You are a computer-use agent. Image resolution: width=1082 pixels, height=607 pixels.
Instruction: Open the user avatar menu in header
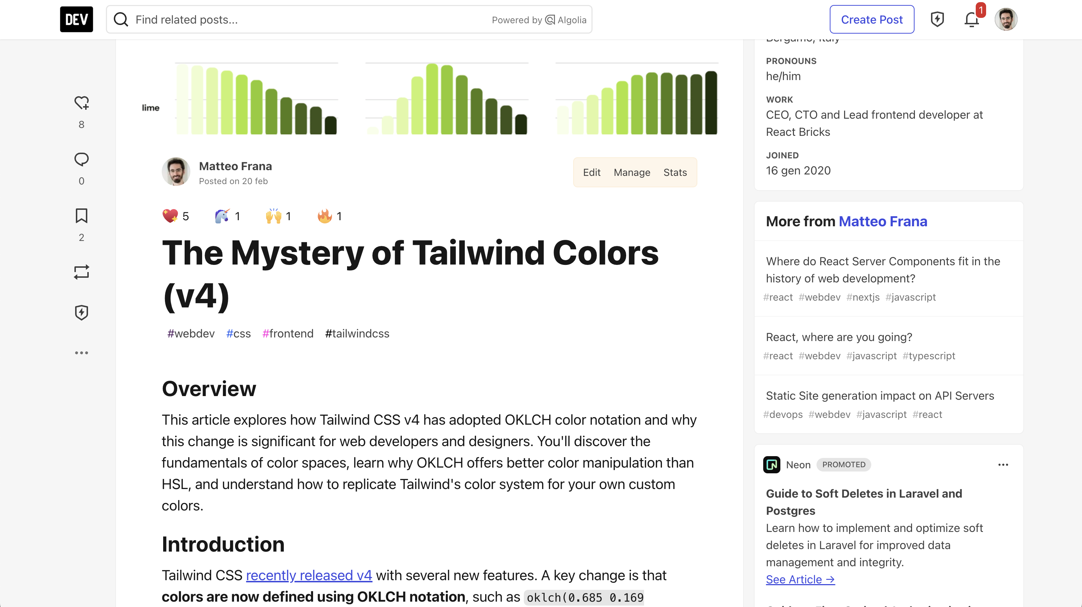(1005, 19)
